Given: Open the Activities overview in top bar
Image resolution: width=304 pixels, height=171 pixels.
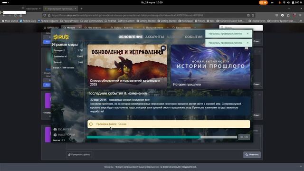Looking at the screenshot, I should pos(5,2).
